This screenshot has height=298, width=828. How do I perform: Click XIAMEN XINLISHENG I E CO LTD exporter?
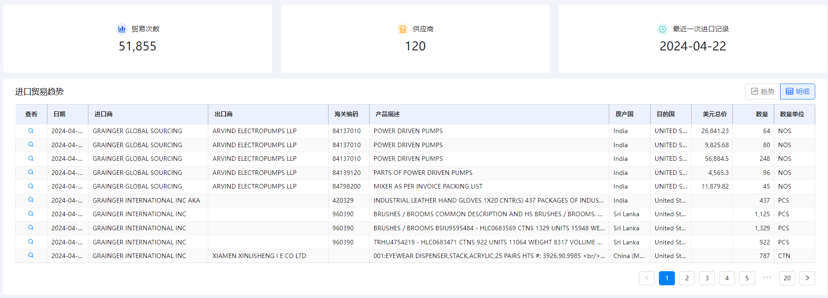[x=259, y=256]
